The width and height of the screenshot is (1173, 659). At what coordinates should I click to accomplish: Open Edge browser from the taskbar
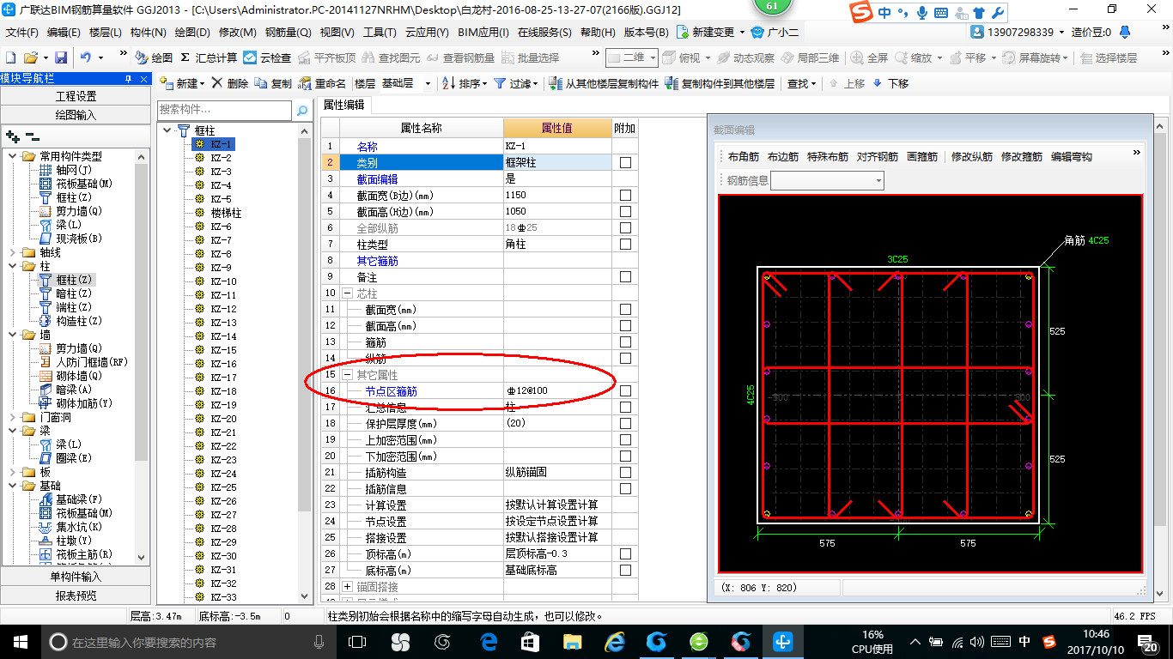point(489,642)
